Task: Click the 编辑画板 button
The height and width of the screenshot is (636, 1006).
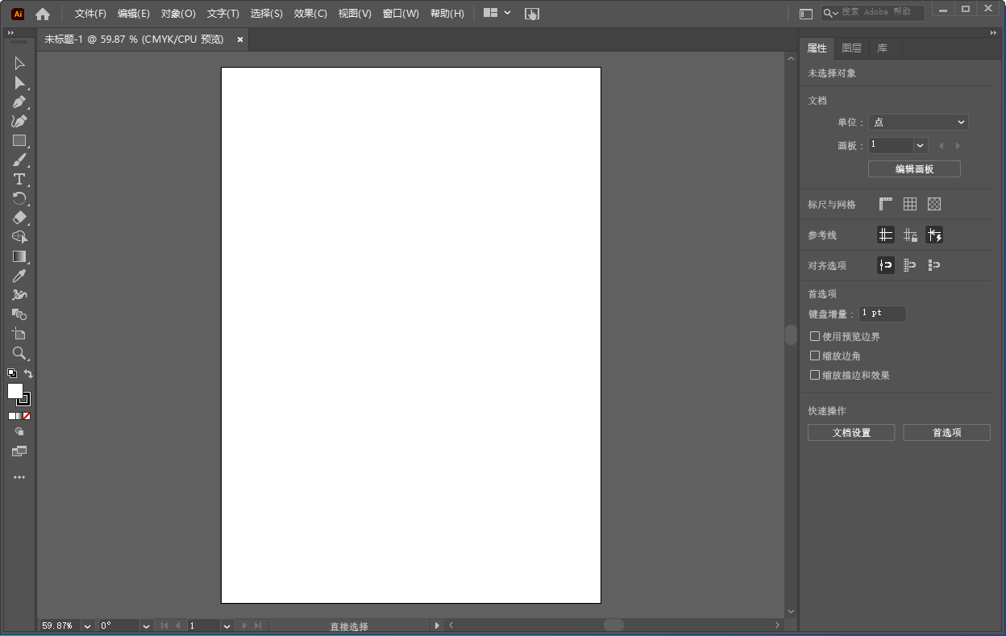Action: [x=914, y=168]
